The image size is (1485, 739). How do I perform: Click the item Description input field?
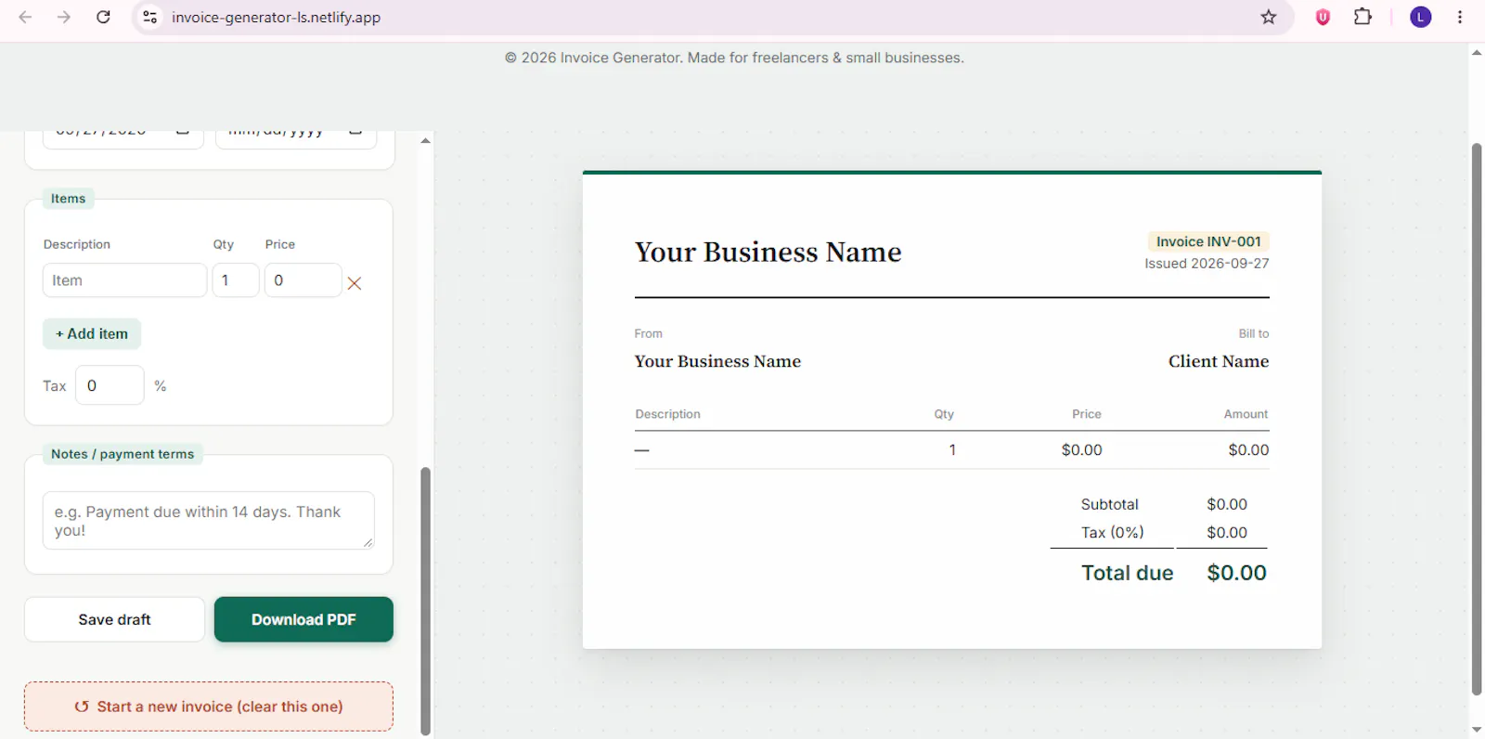124,280
